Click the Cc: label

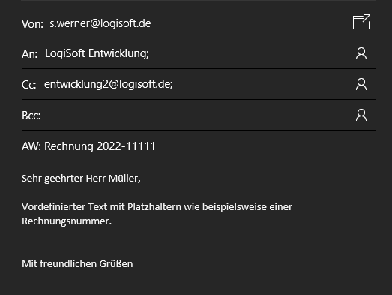28,85
